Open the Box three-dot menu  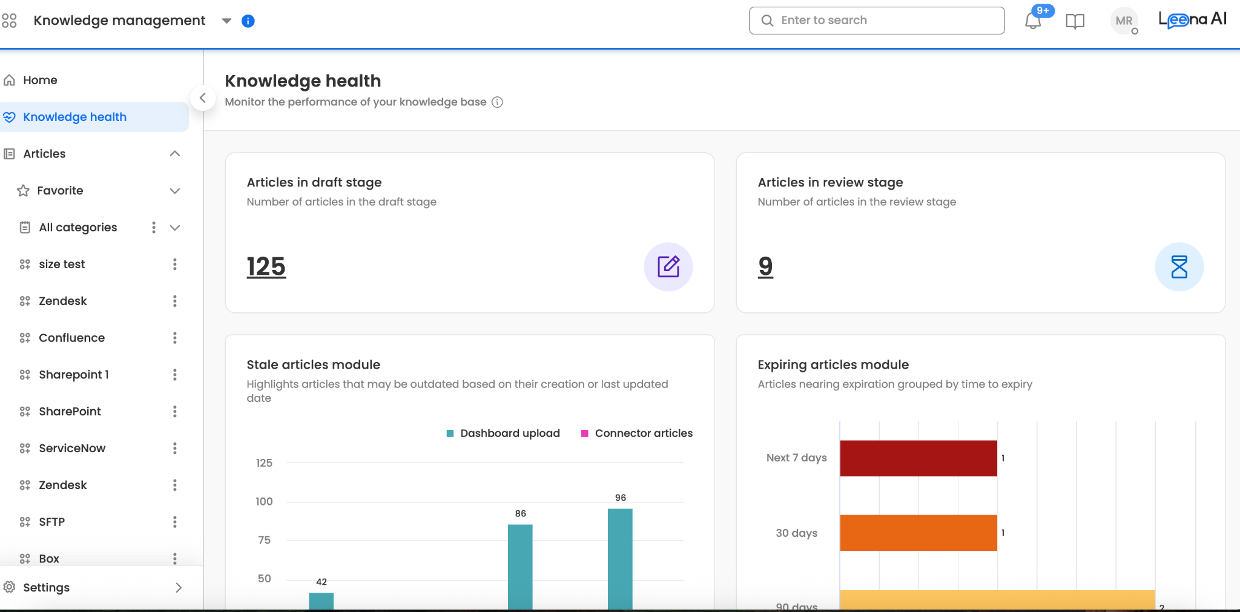(175, 559)
